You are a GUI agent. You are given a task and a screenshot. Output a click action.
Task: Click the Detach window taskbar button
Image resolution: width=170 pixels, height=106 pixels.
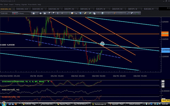click(134, 104)
